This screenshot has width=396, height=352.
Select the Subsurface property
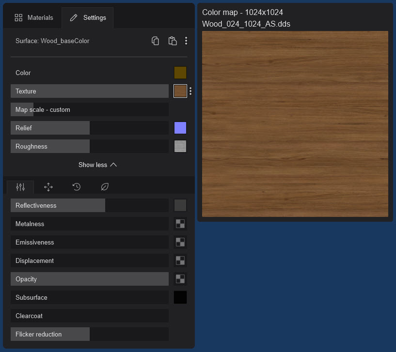click(89, 297)
